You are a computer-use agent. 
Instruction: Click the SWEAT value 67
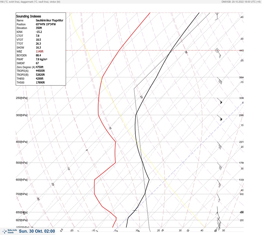point(37,63)
